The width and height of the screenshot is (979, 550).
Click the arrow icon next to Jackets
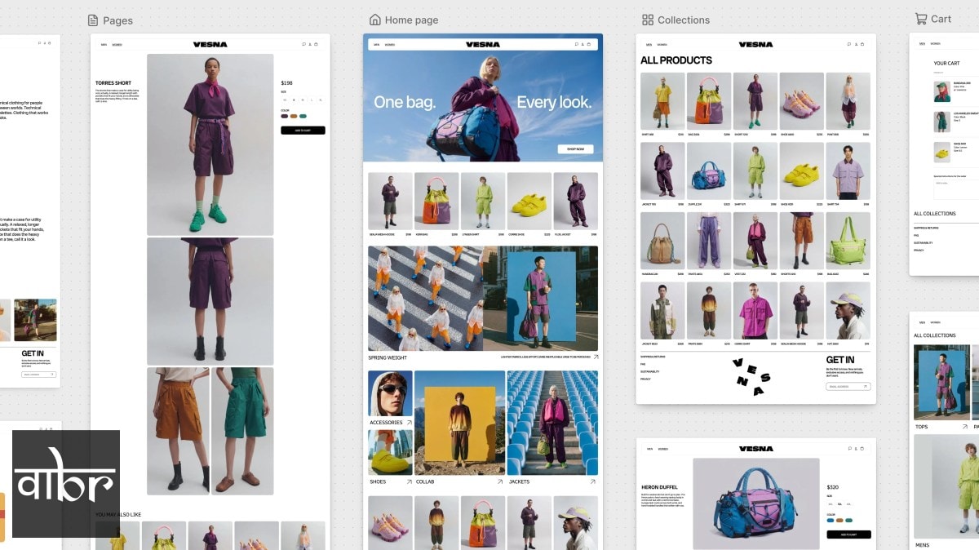593,481
